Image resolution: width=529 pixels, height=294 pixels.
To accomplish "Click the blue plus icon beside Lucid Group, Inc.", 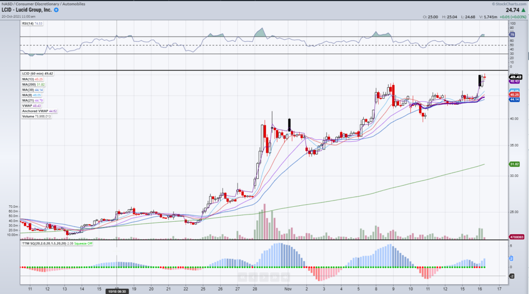I will point(56,10).
